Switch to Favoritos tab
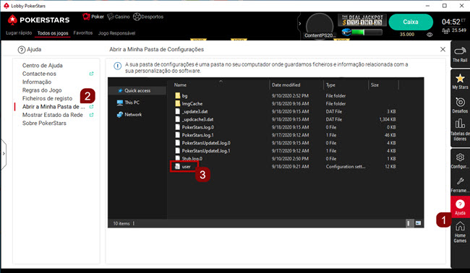The width and height of the screenshot is (470, 273). 83,33
